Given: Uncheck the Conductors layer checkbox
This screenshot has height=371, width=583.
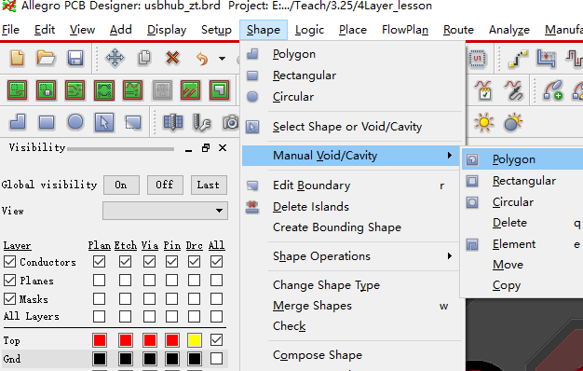Looking at the screenshot, I should 9,262.
